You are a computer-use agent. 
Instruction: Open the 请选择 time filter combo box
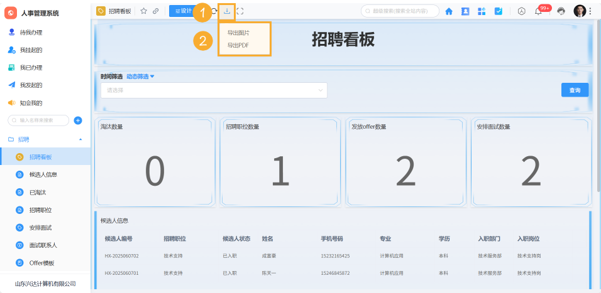[214, 90]
